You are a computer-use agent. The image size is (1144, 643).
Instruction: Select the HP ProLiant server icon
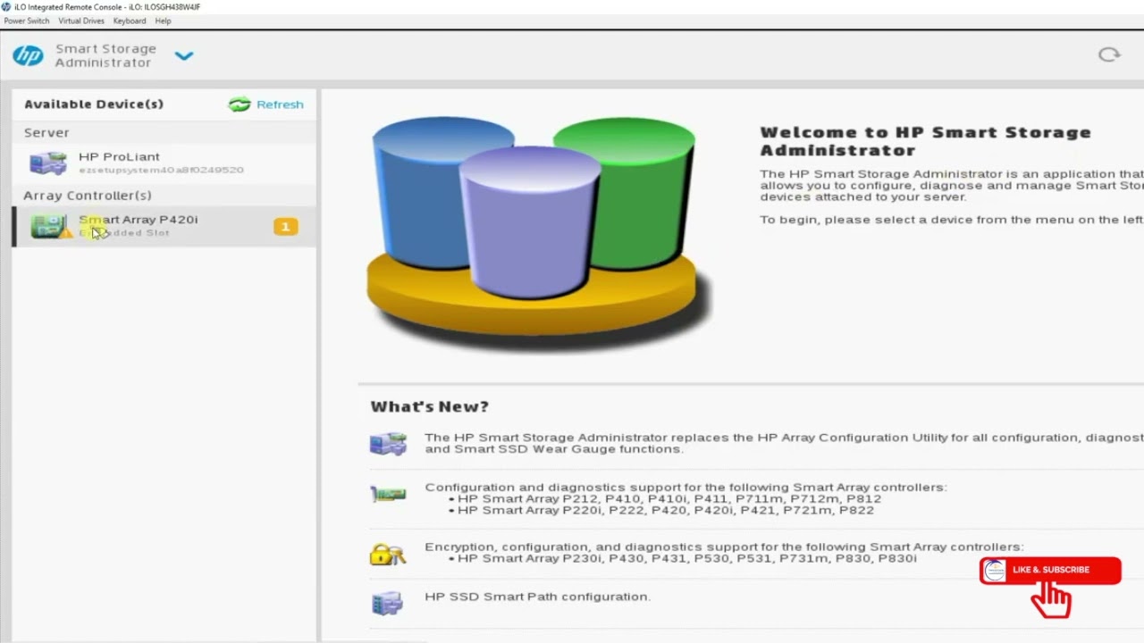tap(48, 163)
